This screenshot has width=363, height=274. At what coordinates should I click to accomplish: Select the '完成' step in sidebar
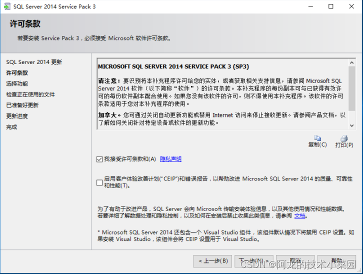pyautogui.click(x=11, y=127)
